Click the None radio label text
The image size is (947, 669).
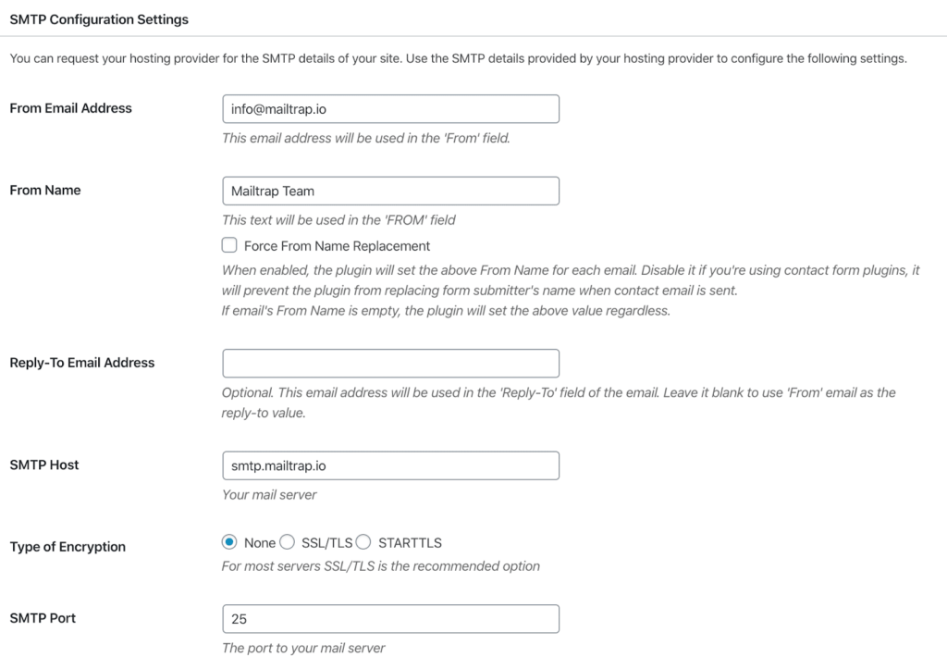tap(260, 542)
